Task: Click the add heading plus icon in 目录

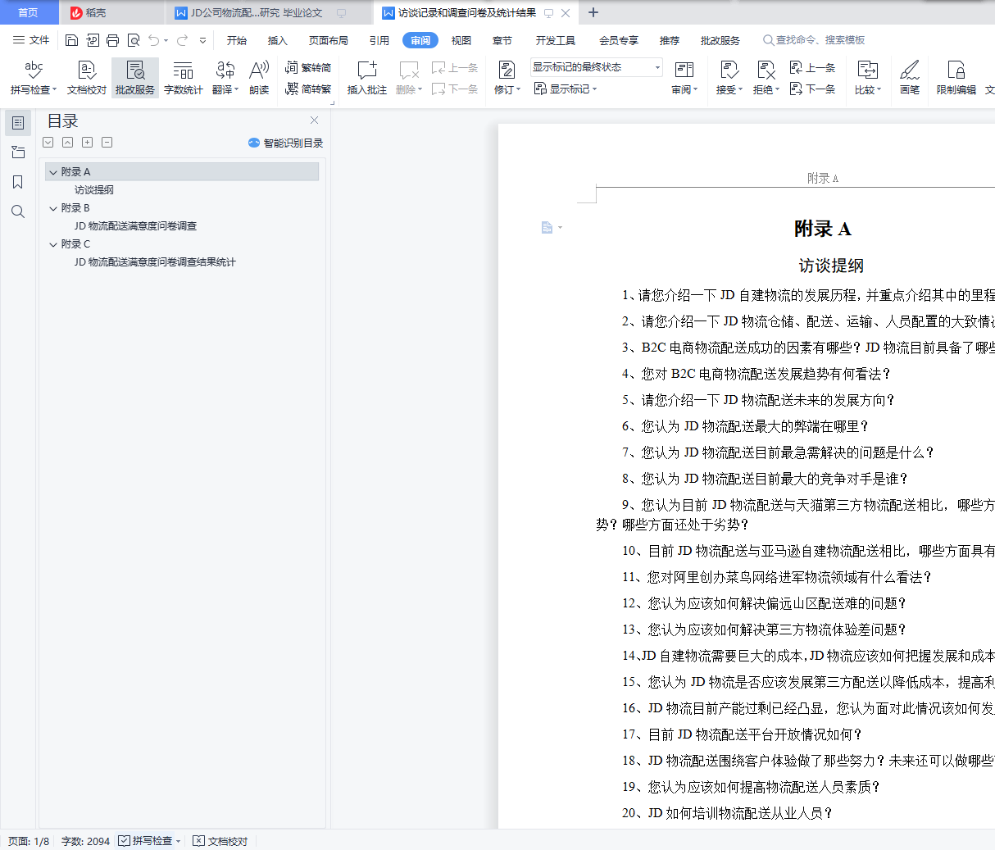Action: (88, 143)
